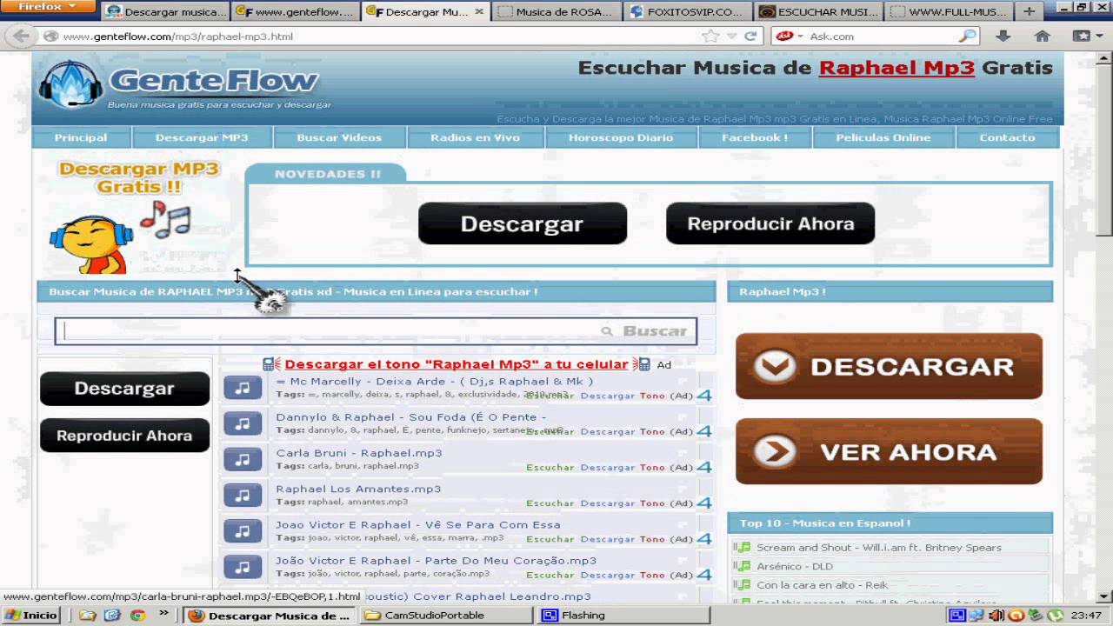The width and height of the screenshot is (1113, 626).
Task: Open the Contacto nav item
Action: [x=1008, y=137]
